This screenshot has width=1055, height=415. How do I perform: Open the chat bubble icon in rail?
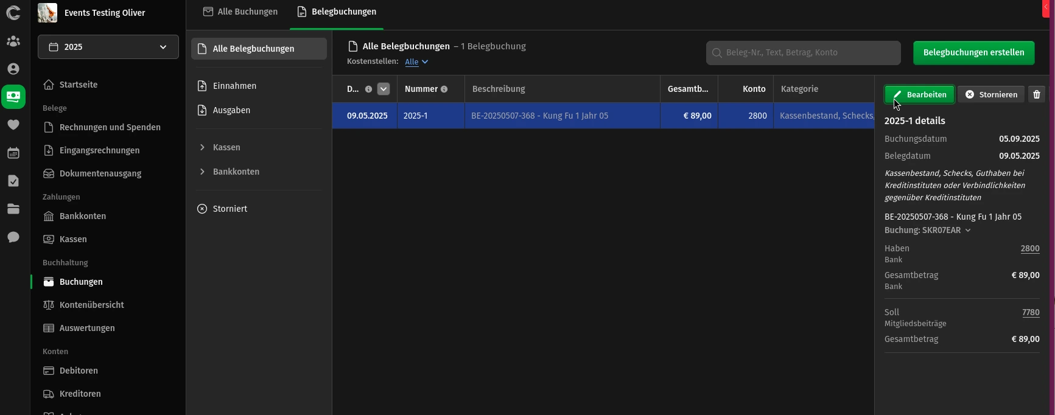[13, 237]
